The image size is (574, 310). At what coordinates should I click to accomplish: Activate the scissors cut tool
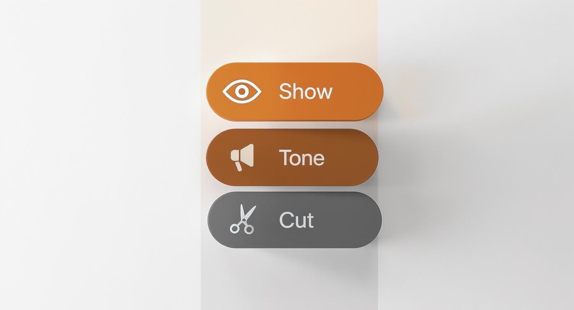pyautogui.click(x=242, y=219)
